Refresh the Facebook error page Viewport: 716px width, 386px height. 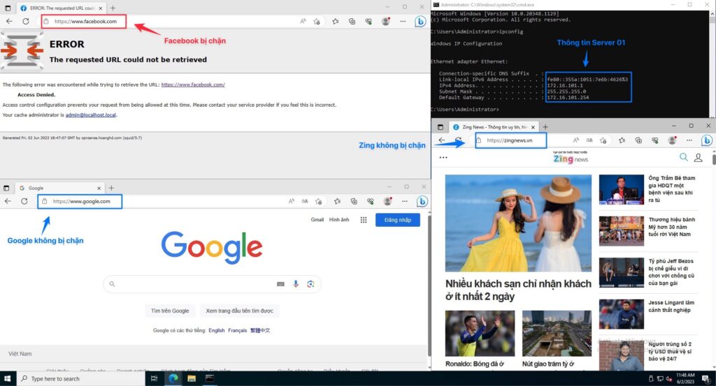coord(26,22)
